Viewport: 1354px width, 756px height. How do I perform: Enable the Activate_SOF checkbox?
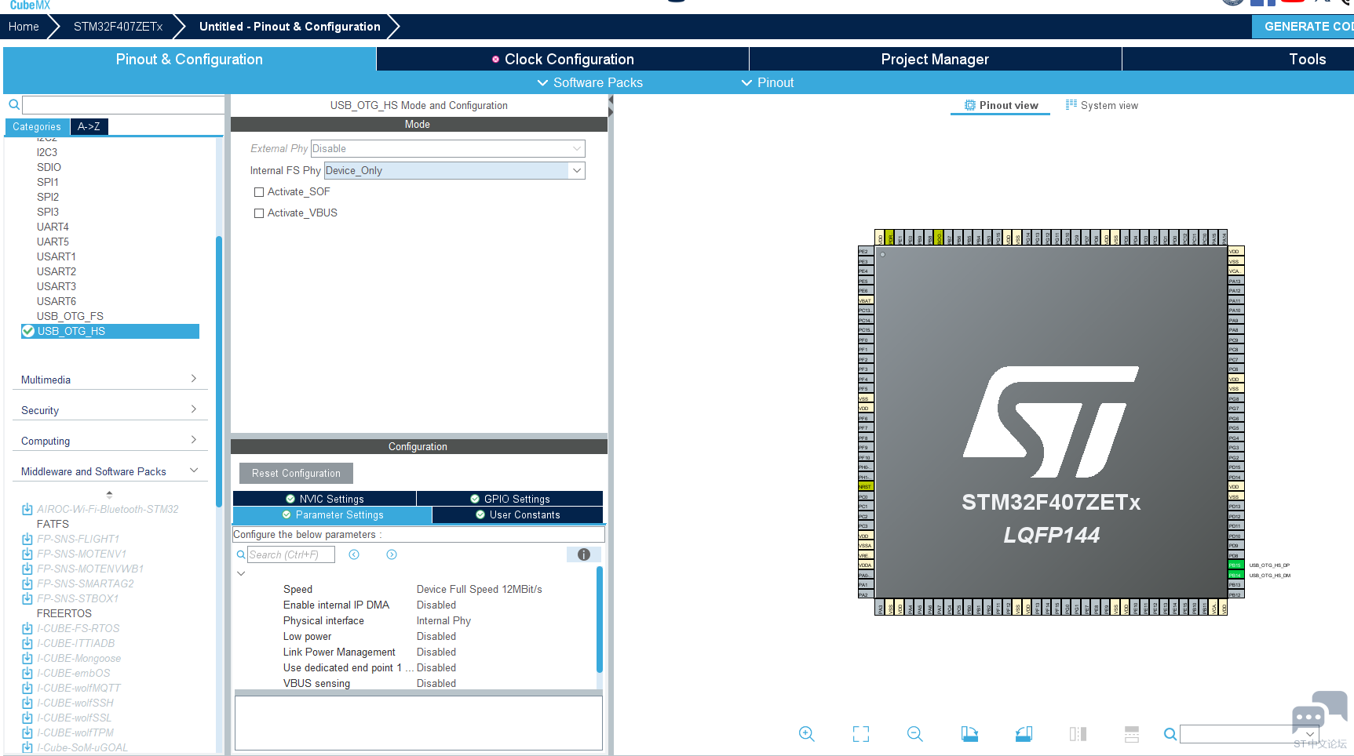(259, 192)
